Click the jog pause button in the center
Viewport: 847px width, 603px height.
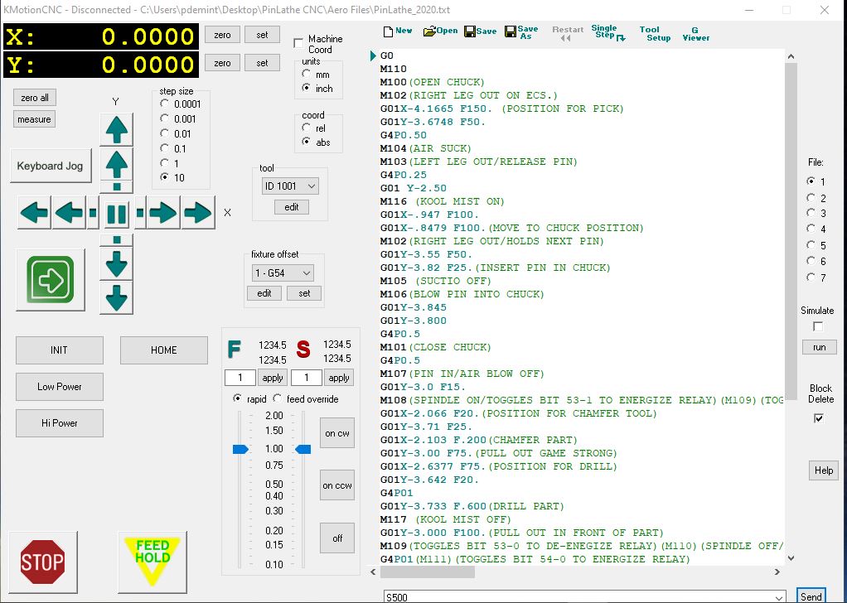[x=116, y=213]
